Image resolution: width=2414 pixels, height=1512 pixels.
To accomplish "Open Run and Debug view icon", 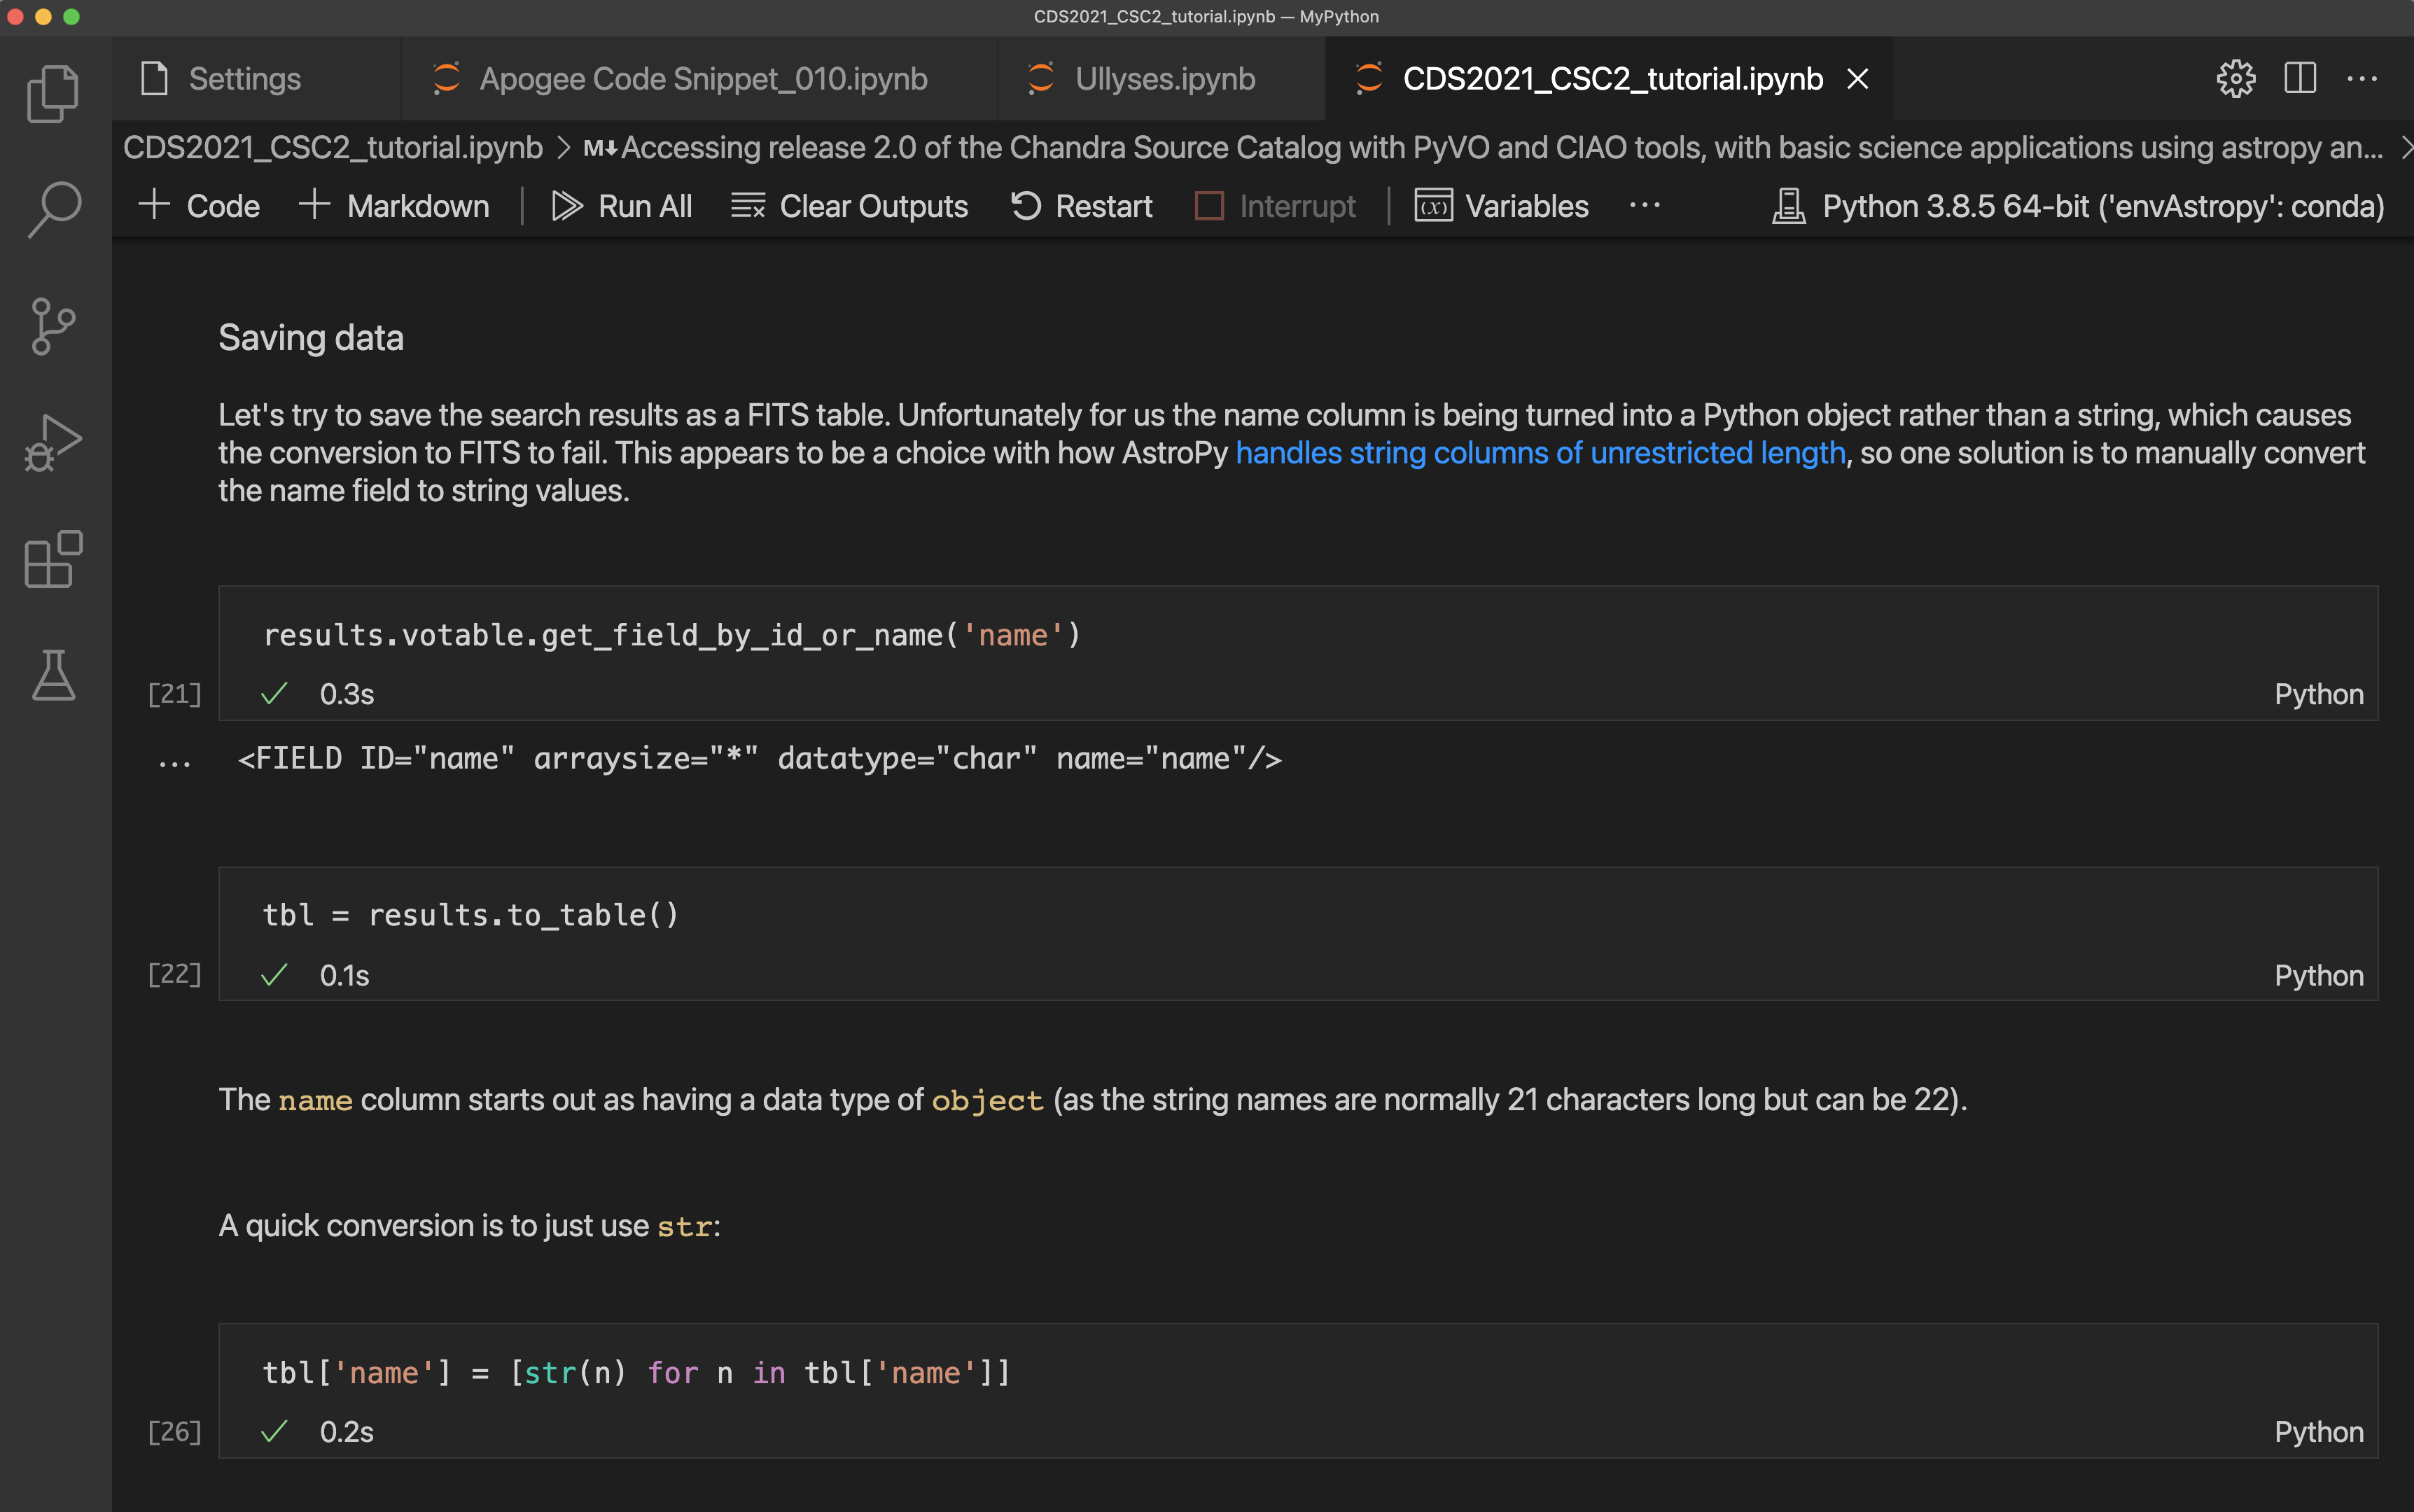I will point(53,442).
